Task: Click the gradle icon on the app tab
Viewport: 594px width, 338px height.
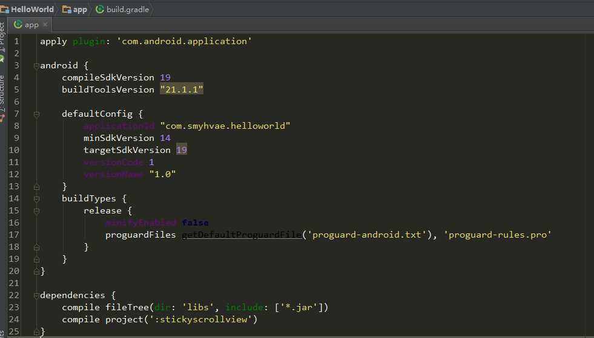Action: (18, 25)
